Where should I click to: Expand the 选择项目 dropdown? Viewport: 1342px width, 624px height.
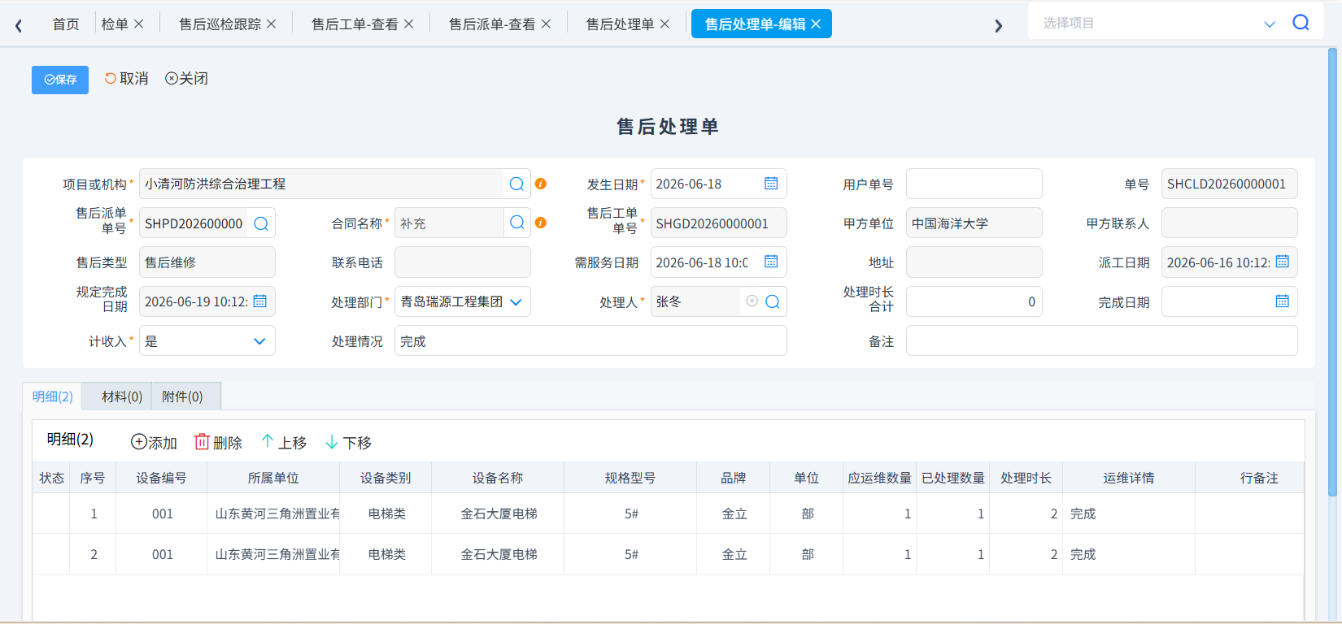[x=1270, y=24]
